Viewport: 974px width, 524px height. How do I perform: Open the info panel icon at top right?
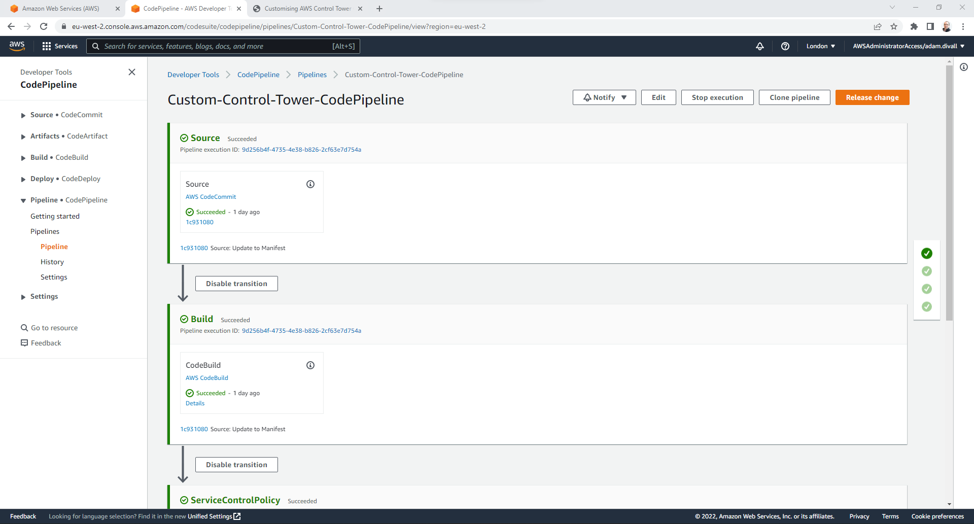point(963,66)
